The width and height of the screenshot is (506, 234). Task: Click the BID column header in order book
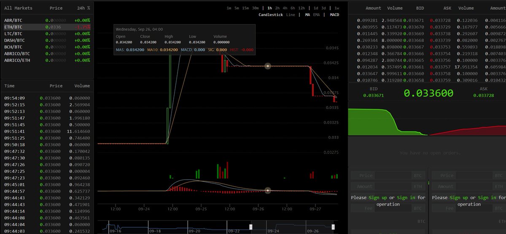coord(420,8)
